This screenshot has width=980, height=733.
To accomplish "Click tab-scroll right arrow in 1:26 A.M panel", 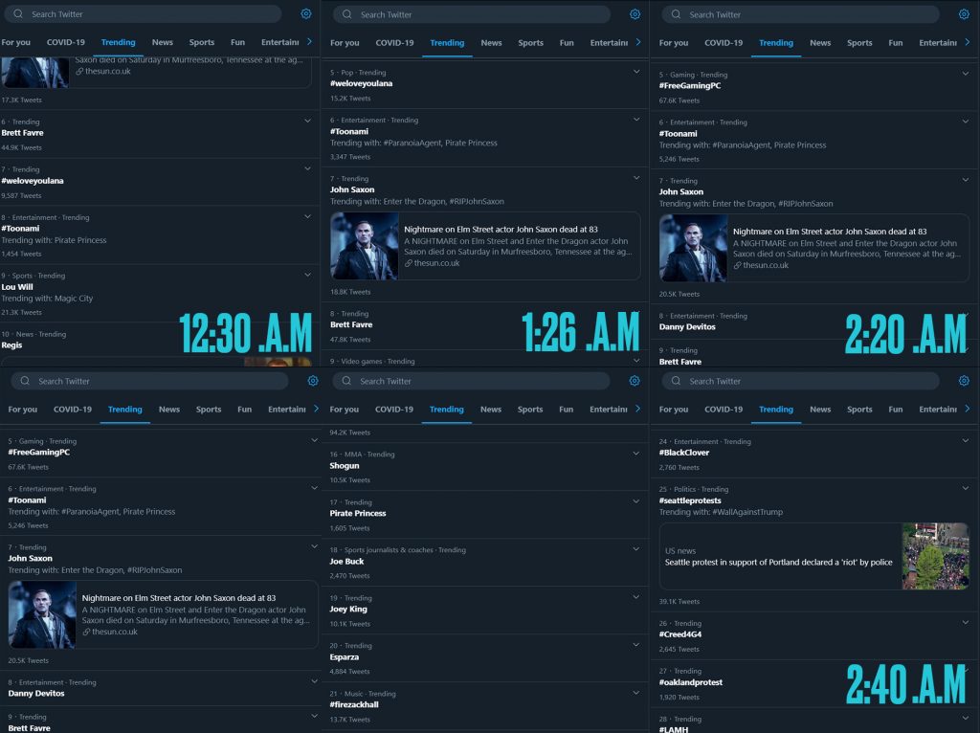I will [638, 42].
